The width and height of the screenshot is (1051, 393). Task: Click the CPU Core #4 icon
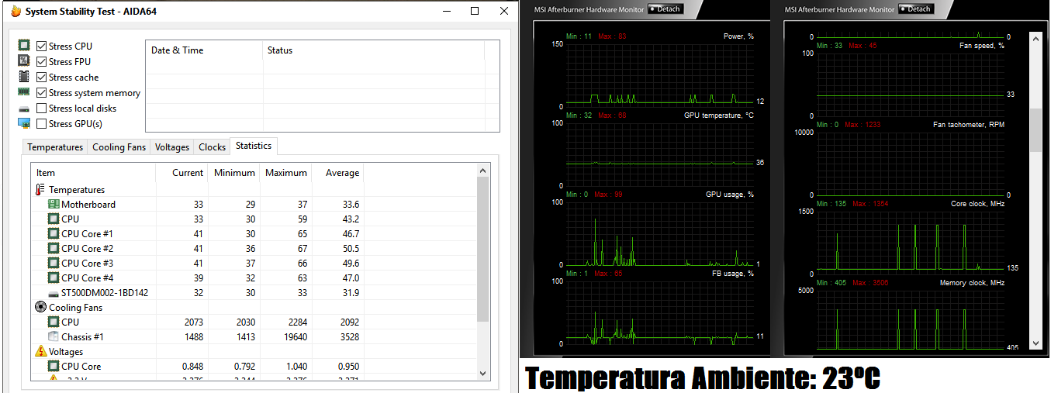(x=54, y=278)
